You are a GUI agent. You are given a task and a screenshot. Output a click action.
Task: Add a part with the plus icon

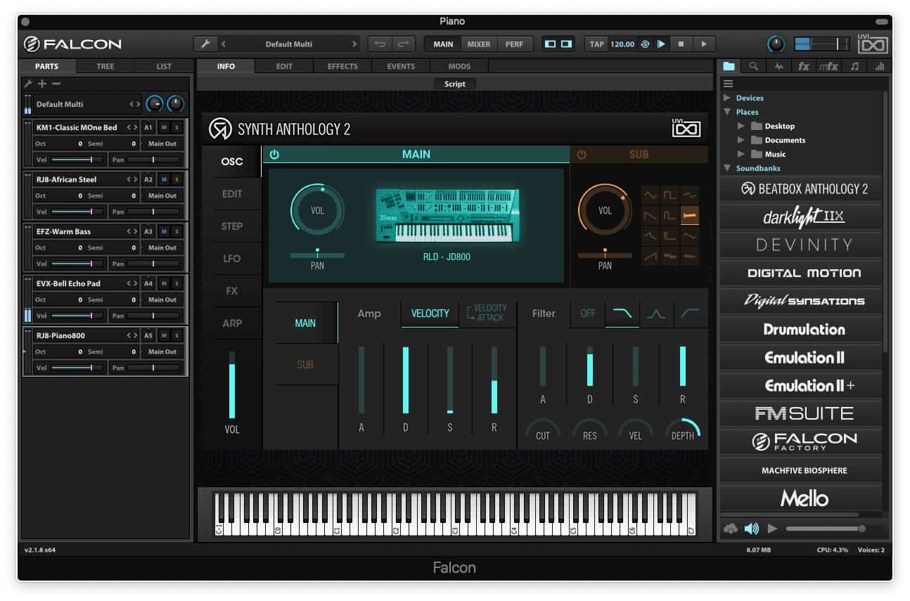coord(42,84)
